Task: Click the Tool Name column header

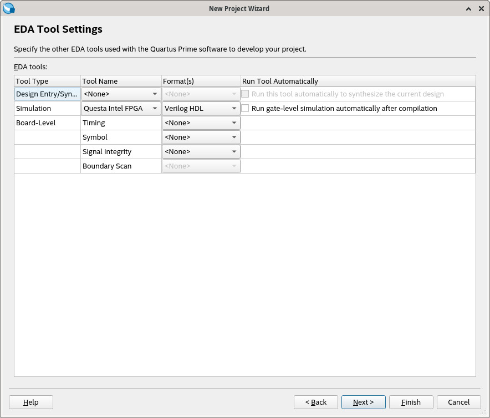Action: [x=121, y=81]
